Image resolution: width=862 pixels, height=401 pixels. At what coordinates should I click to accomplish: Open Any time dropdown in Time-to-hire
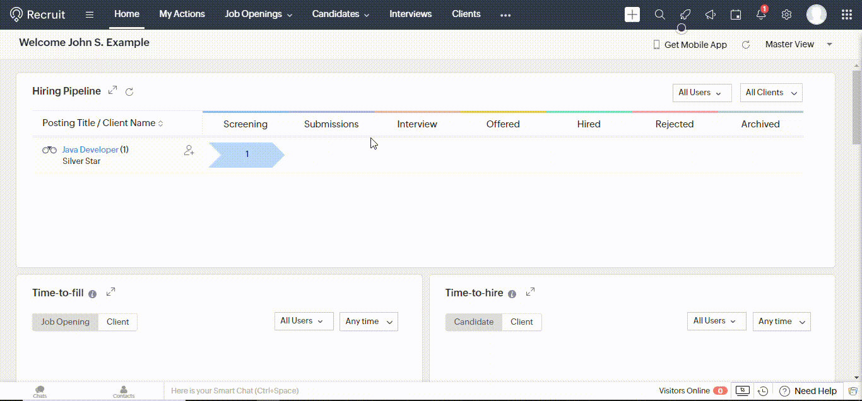[781, 322]
